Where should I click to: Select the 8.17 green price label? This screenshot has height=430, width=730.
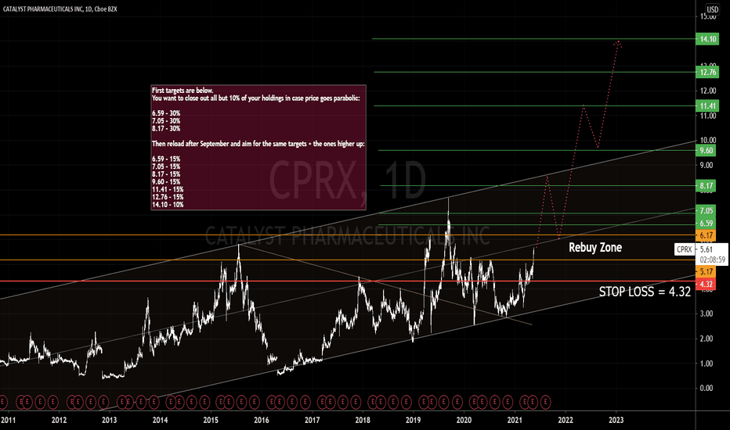pos(707,186)
